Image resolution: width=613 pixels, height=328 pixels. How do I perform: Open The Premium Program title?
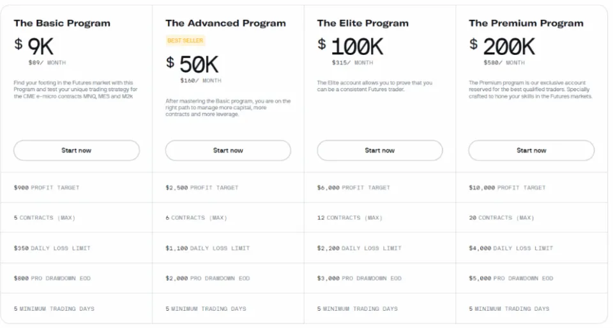click(526, 23)
